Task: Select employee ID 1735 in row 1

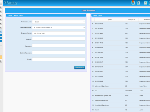Action: coord(126,24)
